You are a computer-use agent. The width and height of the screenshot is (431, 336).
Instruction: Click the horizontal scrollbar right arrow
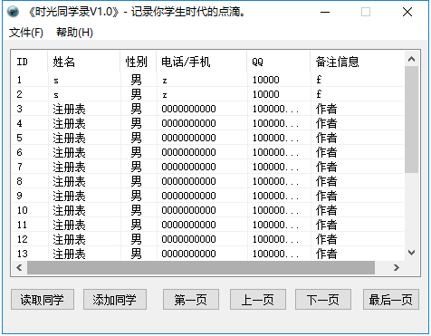click(x=397, y=267)
